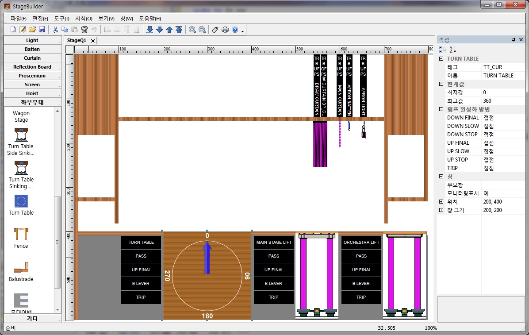Expand the 위치 property
Image resolution: width=529 pixels, height=335 pixels.
[x=441, y=202]
